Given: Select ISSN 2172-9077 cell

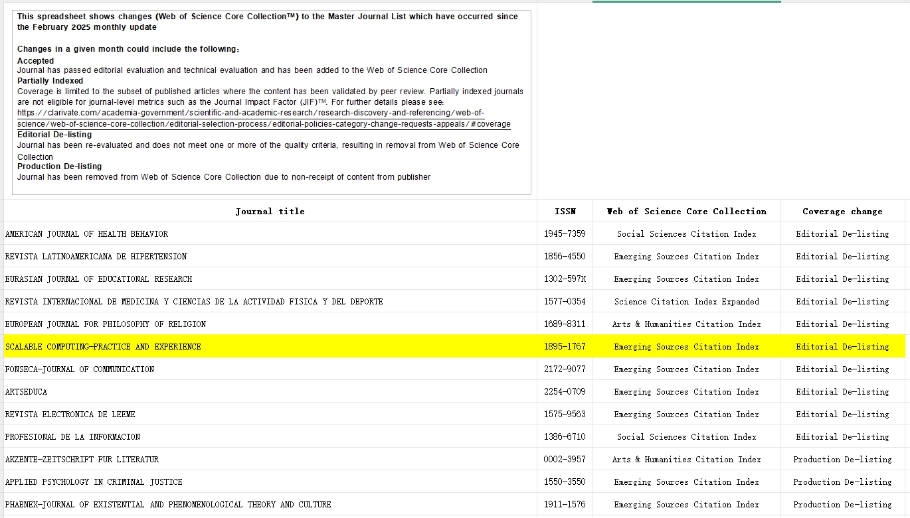Looking at the screenshot, I should [x=565, y=369].
